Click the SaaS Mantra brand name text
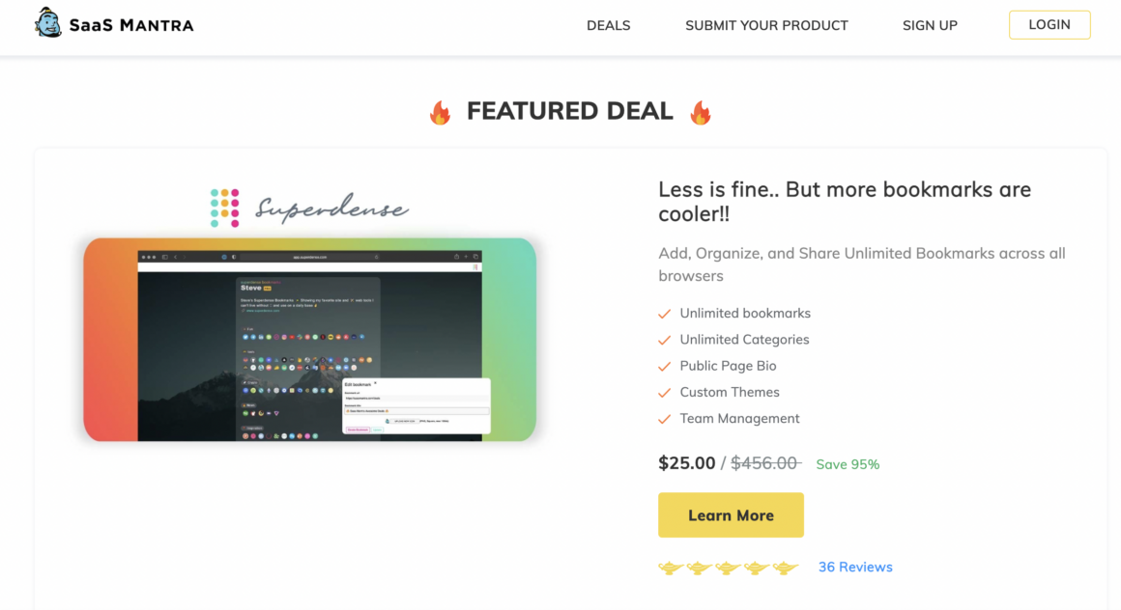Image resolution: width=1121 pixels, height=610 pixels. pyautogui.click(x=131, y=26)
